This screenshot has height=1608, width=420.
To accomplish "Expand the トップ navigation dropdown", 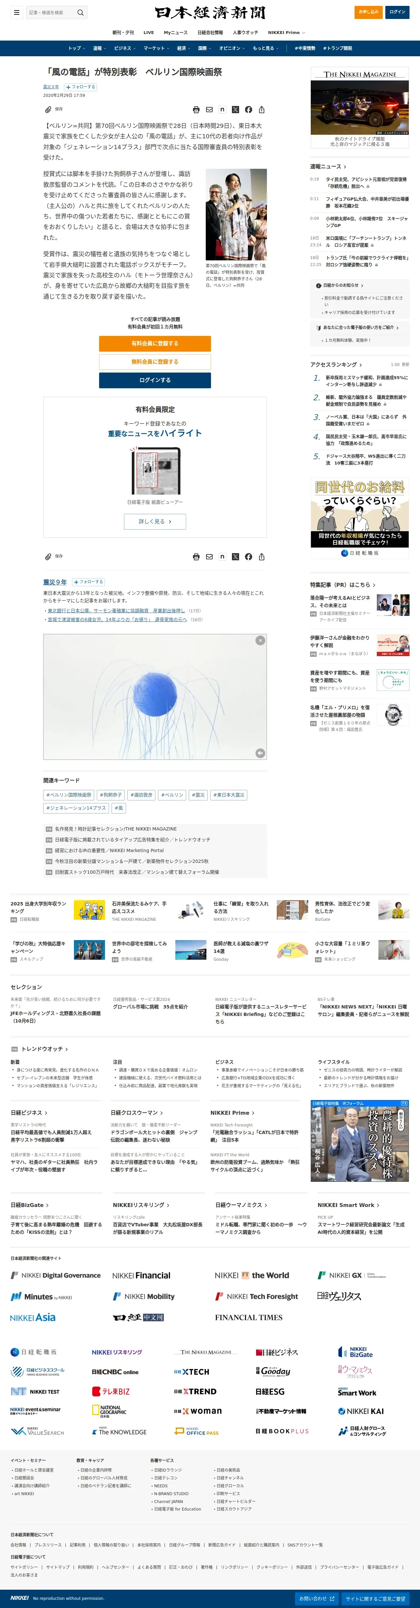I will point(76,48).
